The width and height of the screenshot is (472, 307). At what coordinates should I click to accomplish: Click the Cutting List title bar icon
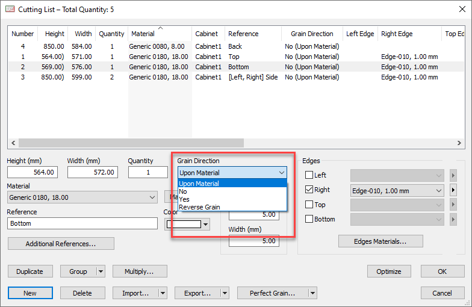point(10,9)
